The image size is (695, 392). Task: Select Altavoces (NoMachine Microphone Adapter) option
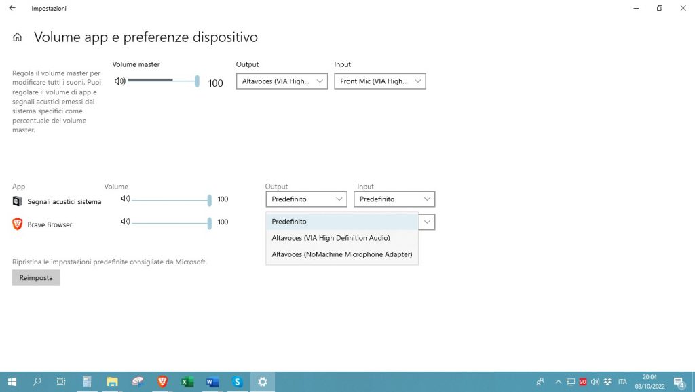pos(341,255)
